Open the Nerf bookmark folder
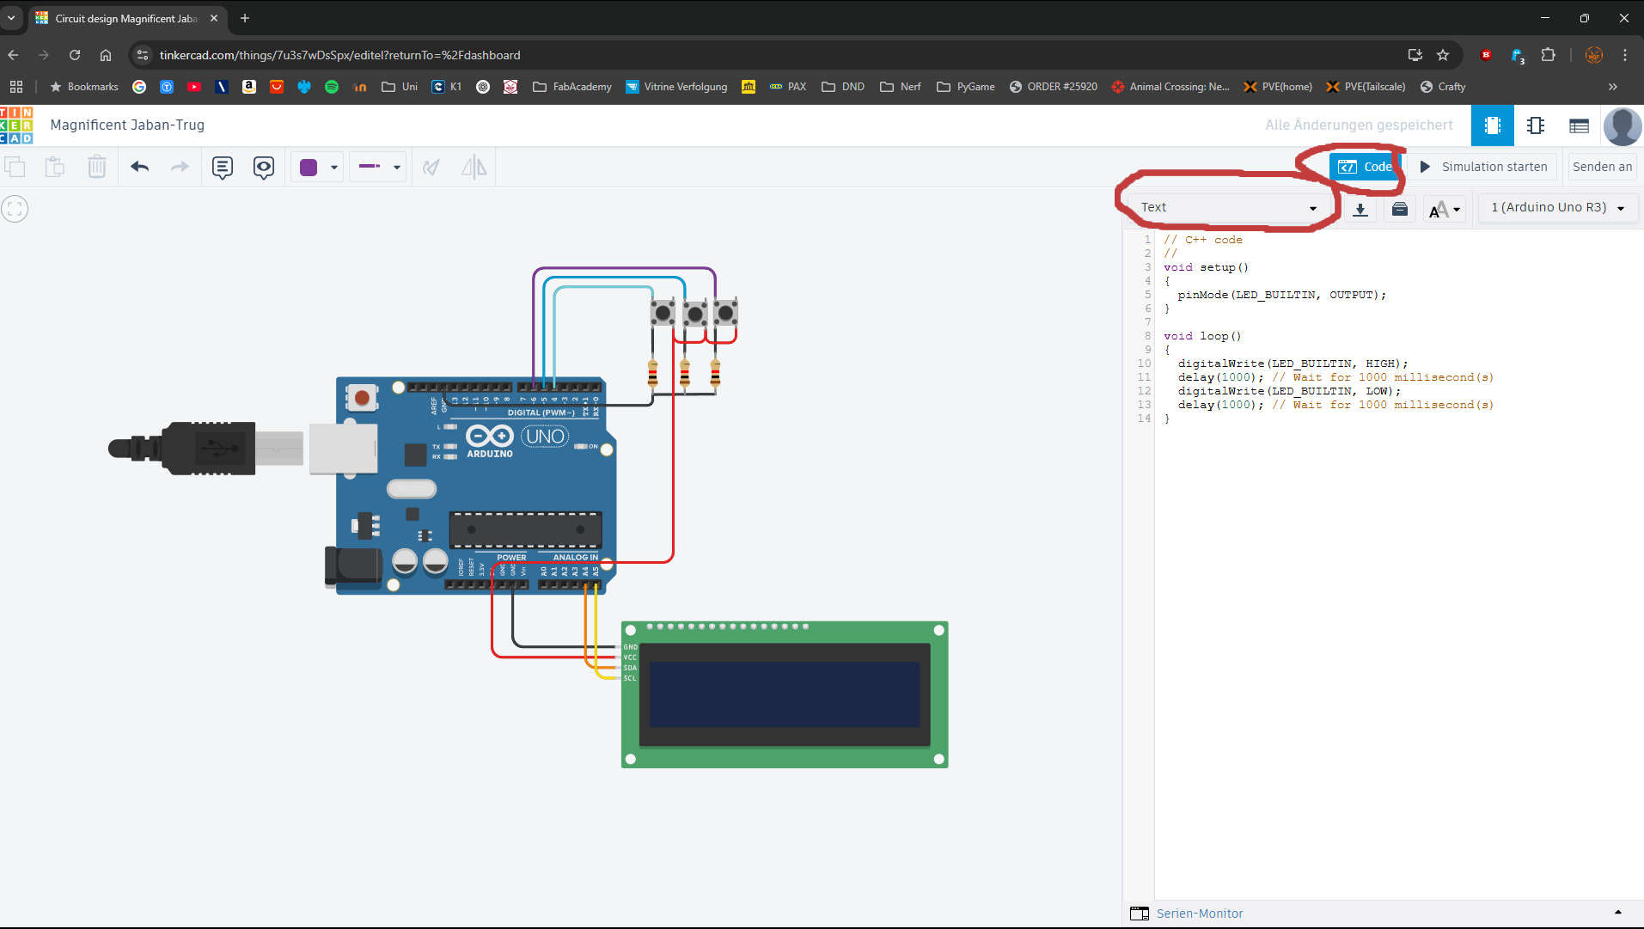The image size is (1644, 929). (901, 87)
